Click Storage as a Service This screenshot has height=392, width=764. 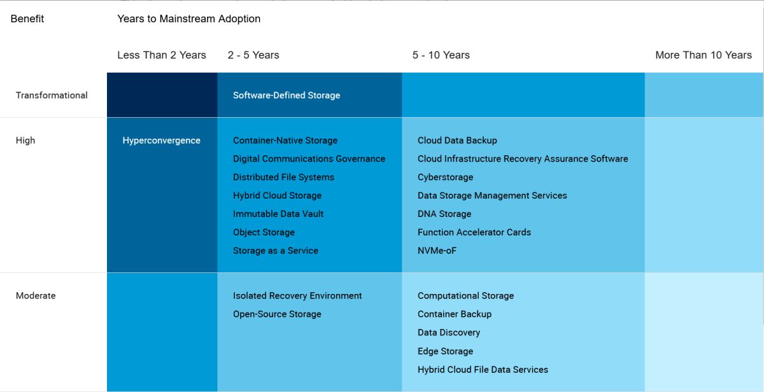click(276, 251)
